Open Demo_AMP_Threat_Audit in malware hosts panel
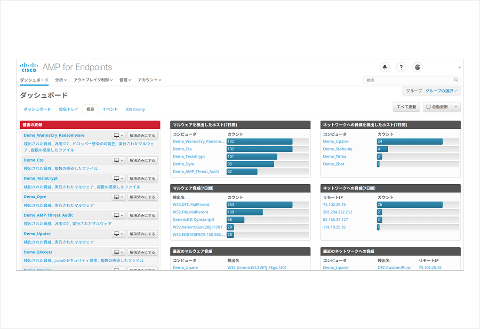The height and width of the screenshot is (329, 480). point(196,172)
